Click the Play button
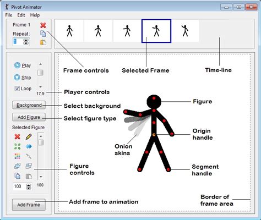 pyautogui.click(x=23, y=65)
